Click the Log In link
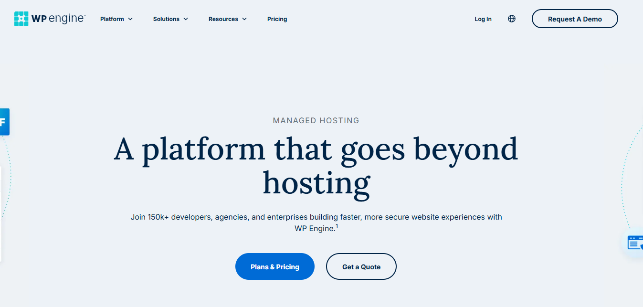The image size is (643, 307). pyautogui.click(x=483, y=19)
